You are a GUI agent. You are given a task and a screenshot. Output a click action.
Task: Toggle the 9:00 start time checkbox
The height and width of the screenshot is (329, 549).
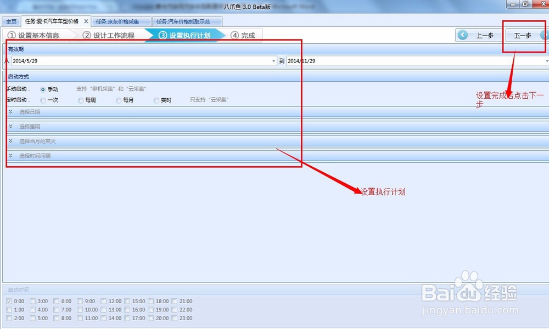click(80, 301)
